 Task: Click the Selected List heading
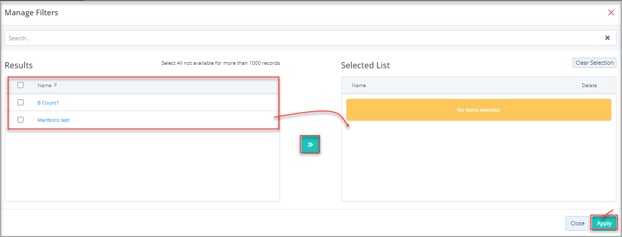tap(365, 65)
